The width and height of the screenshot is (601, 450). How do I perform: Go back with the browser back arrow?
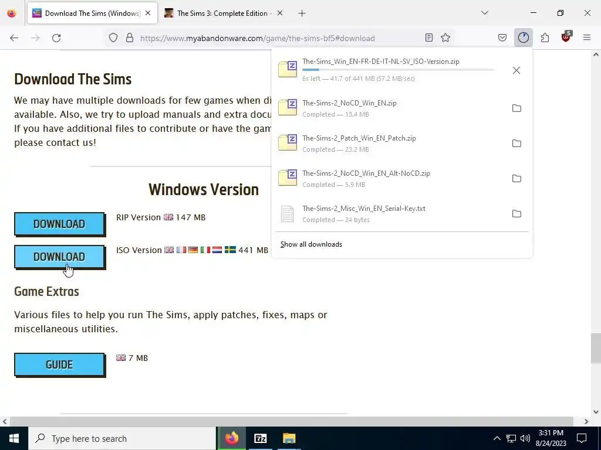(x=14, y=38)
